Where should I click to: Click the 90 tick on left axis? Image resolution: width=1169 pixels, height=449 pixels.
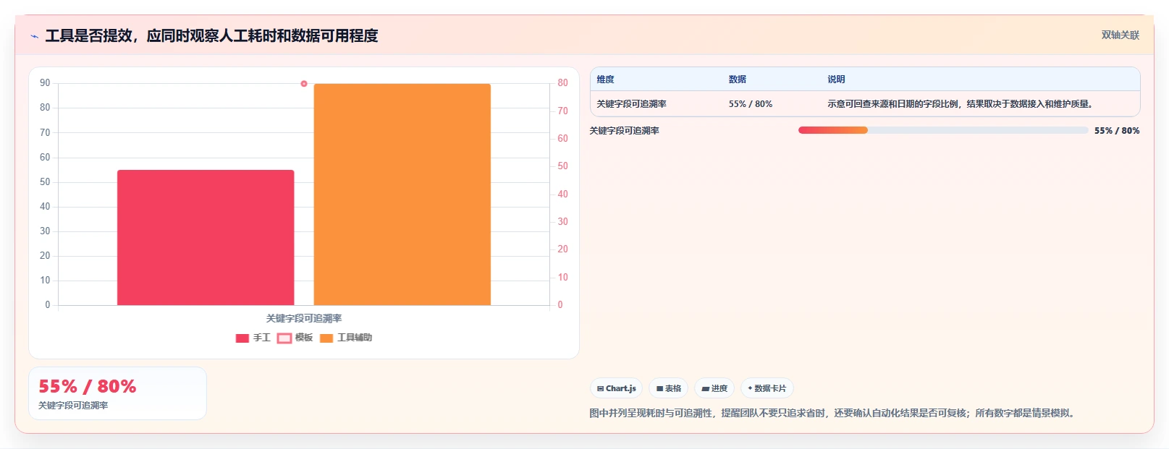click(x=45, y=83)
